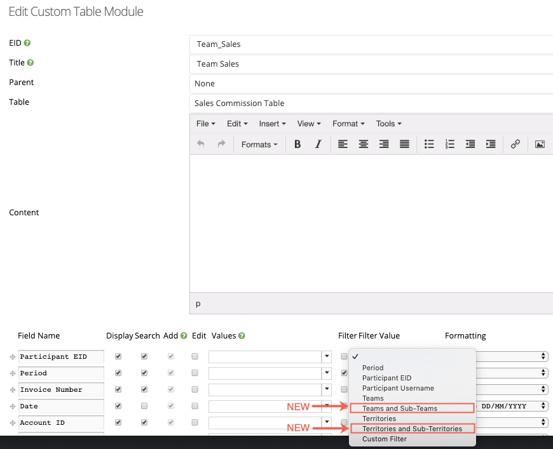553x449 pixels.
Task: Insert a bulleted list
Action: pyautogui.click(x=429, y=144)
